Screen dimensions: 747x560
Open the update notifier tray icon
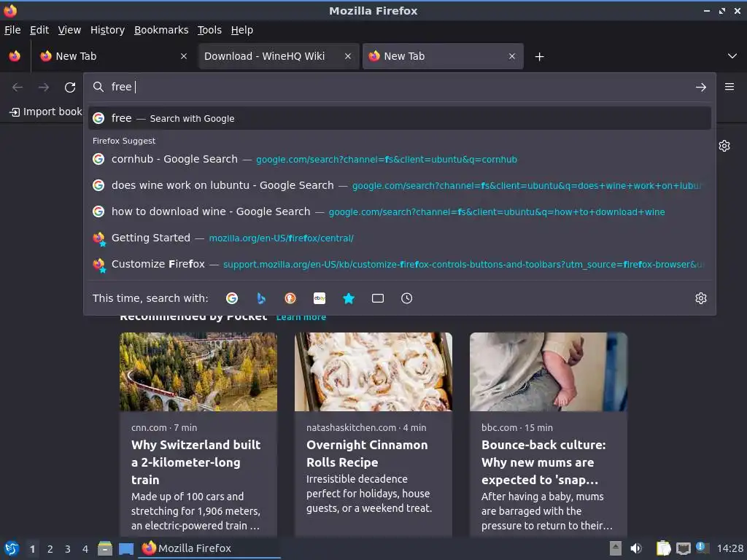coord(702,548)
